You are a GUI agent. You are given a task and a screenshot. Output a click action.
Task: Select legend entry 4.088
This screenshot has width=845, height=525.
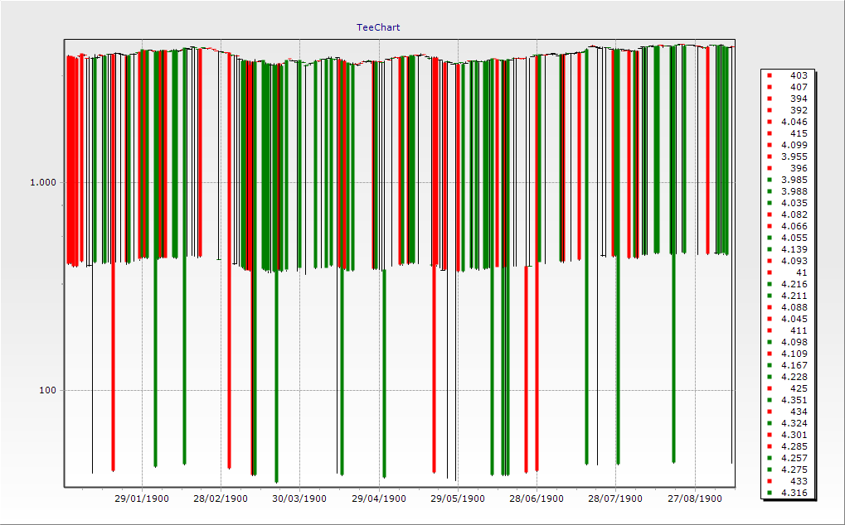coord(787,308)
